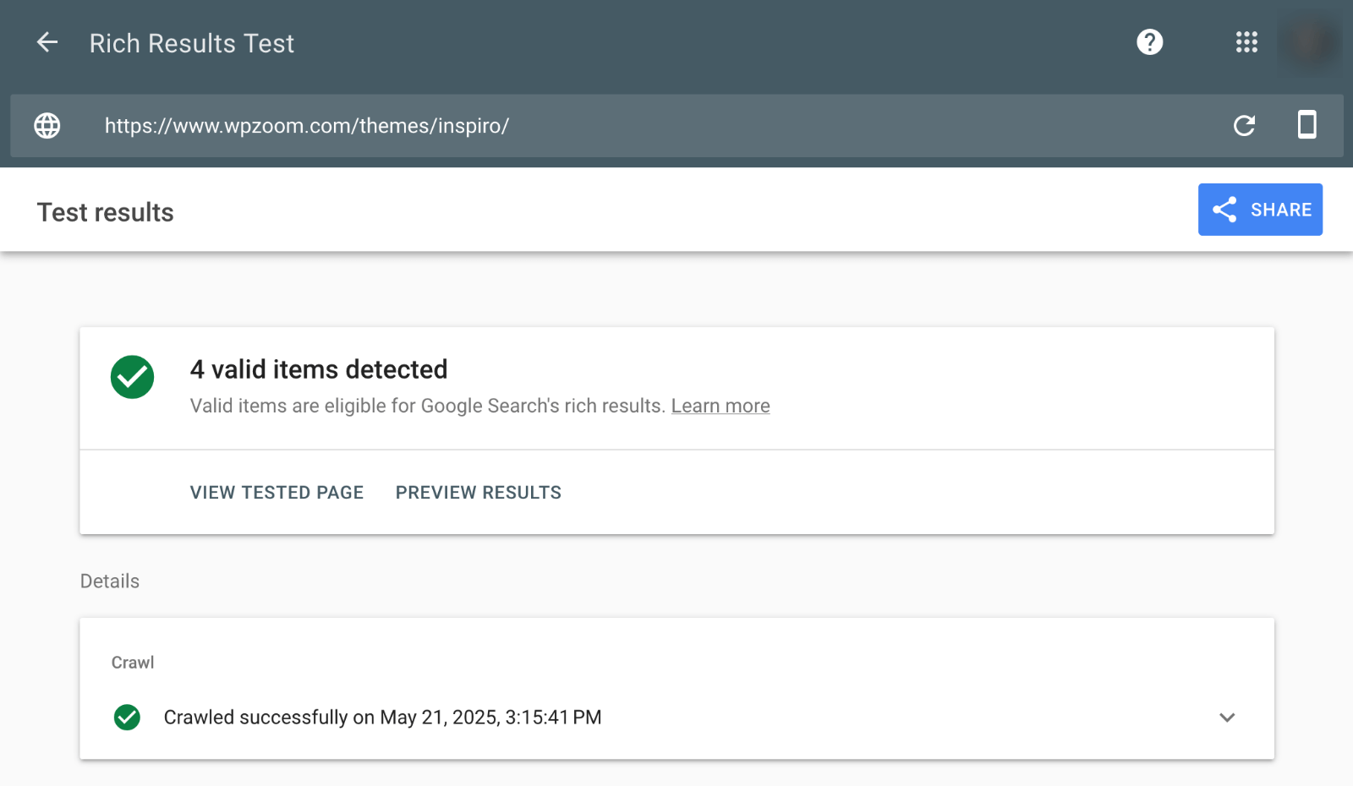
Task: Select the '4 valid items detected' heading
Action: (319, 369)
